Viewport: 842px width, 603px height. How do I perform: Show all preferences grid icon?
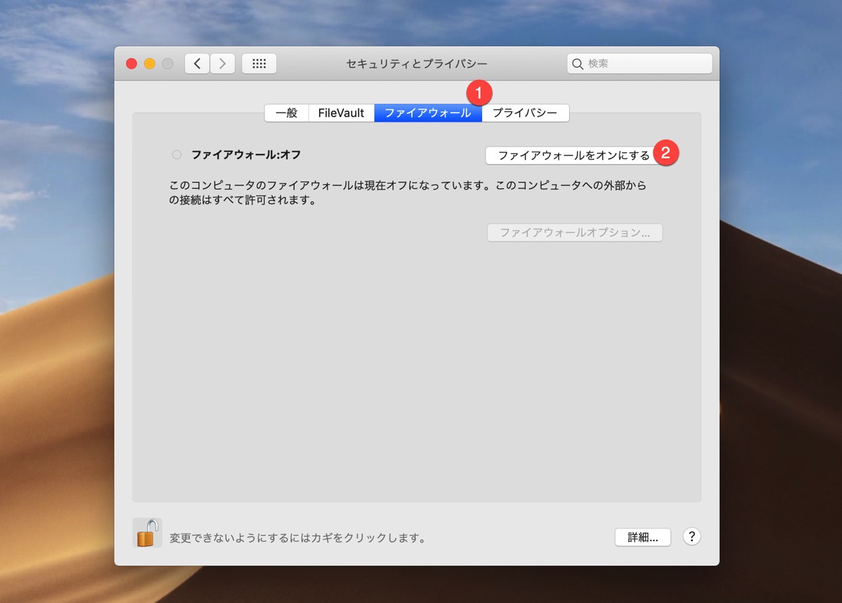pos(259,64)
